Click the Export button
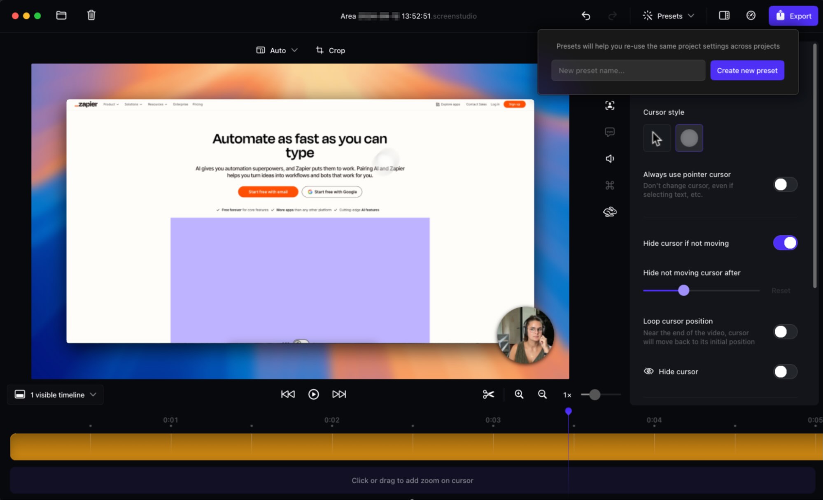The width and height of the screenshot is (823, 500). tap(793, 16)
